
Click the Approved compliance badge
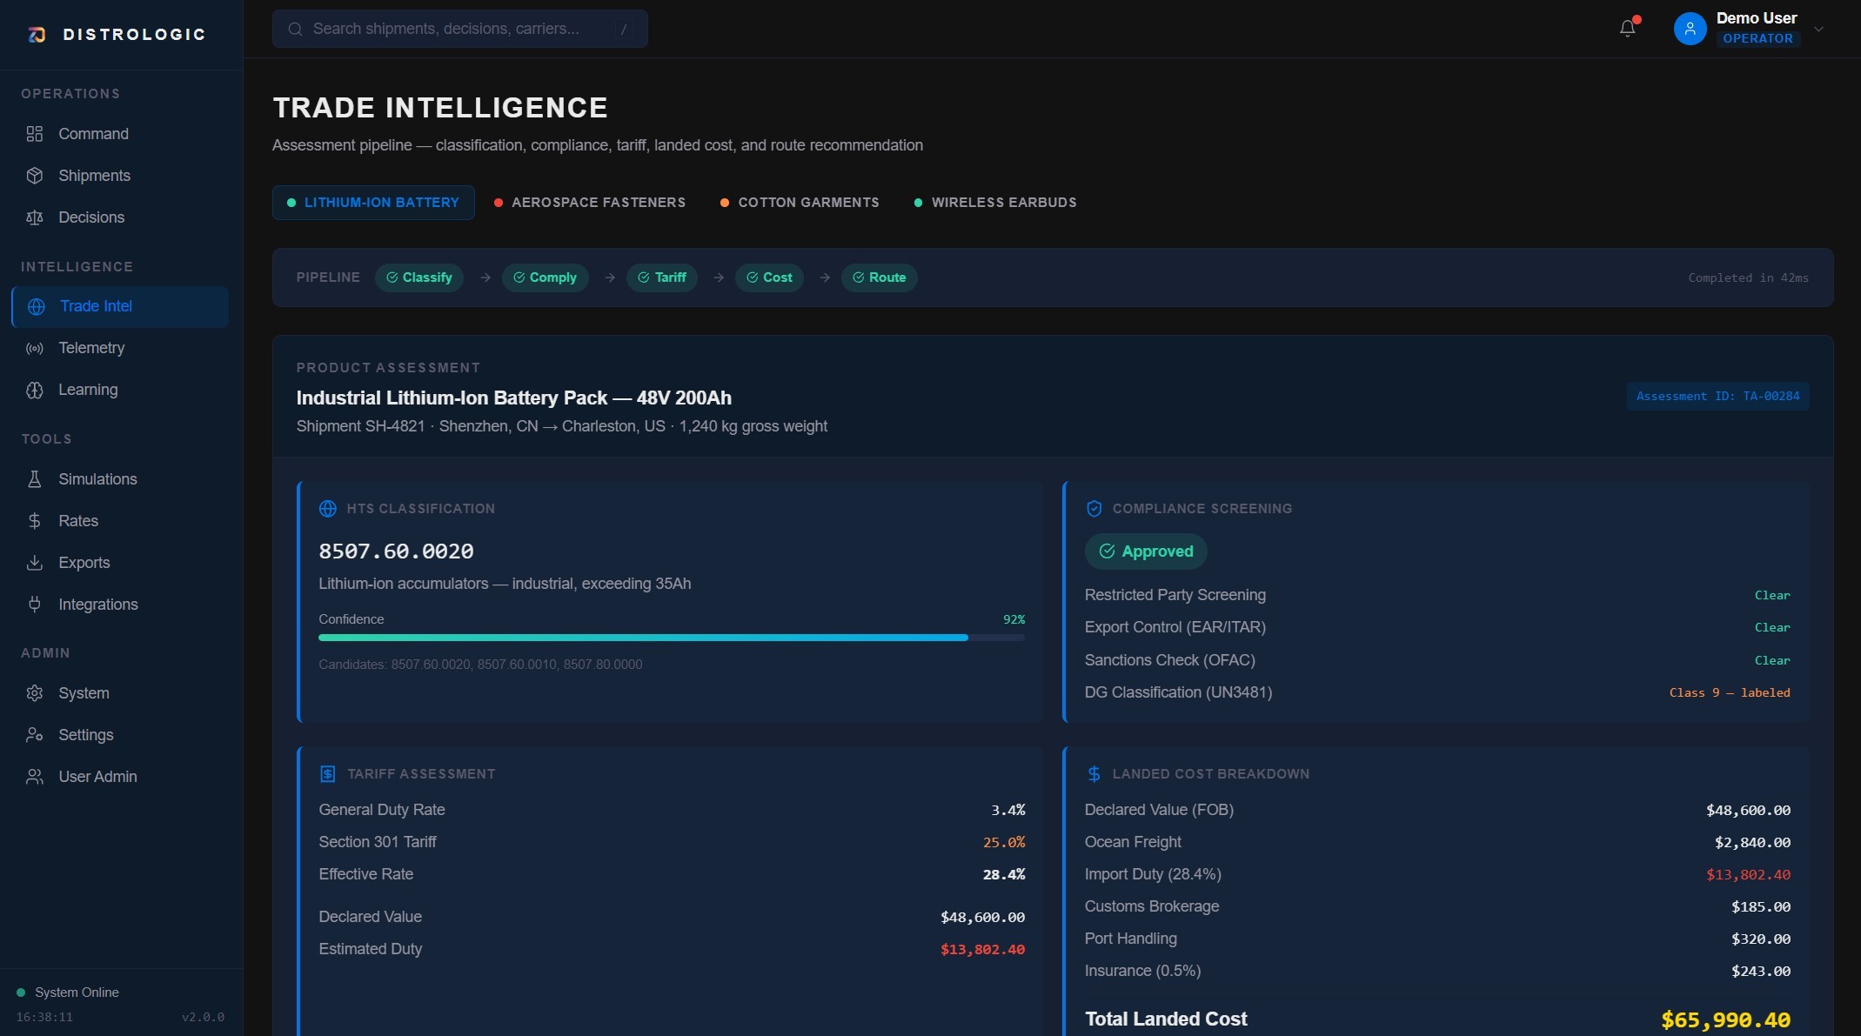pyautogui.click(x=1146, y=551)
